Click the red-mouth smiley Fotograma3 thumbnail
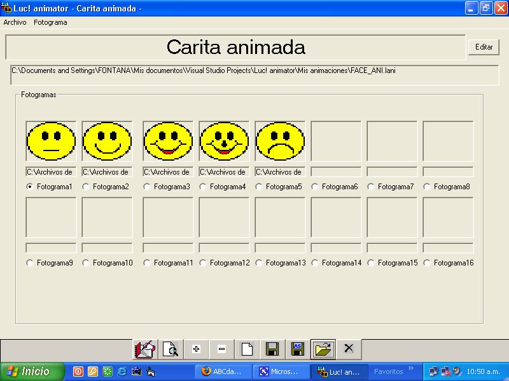509x381 pixels. (x=168, y=141)
